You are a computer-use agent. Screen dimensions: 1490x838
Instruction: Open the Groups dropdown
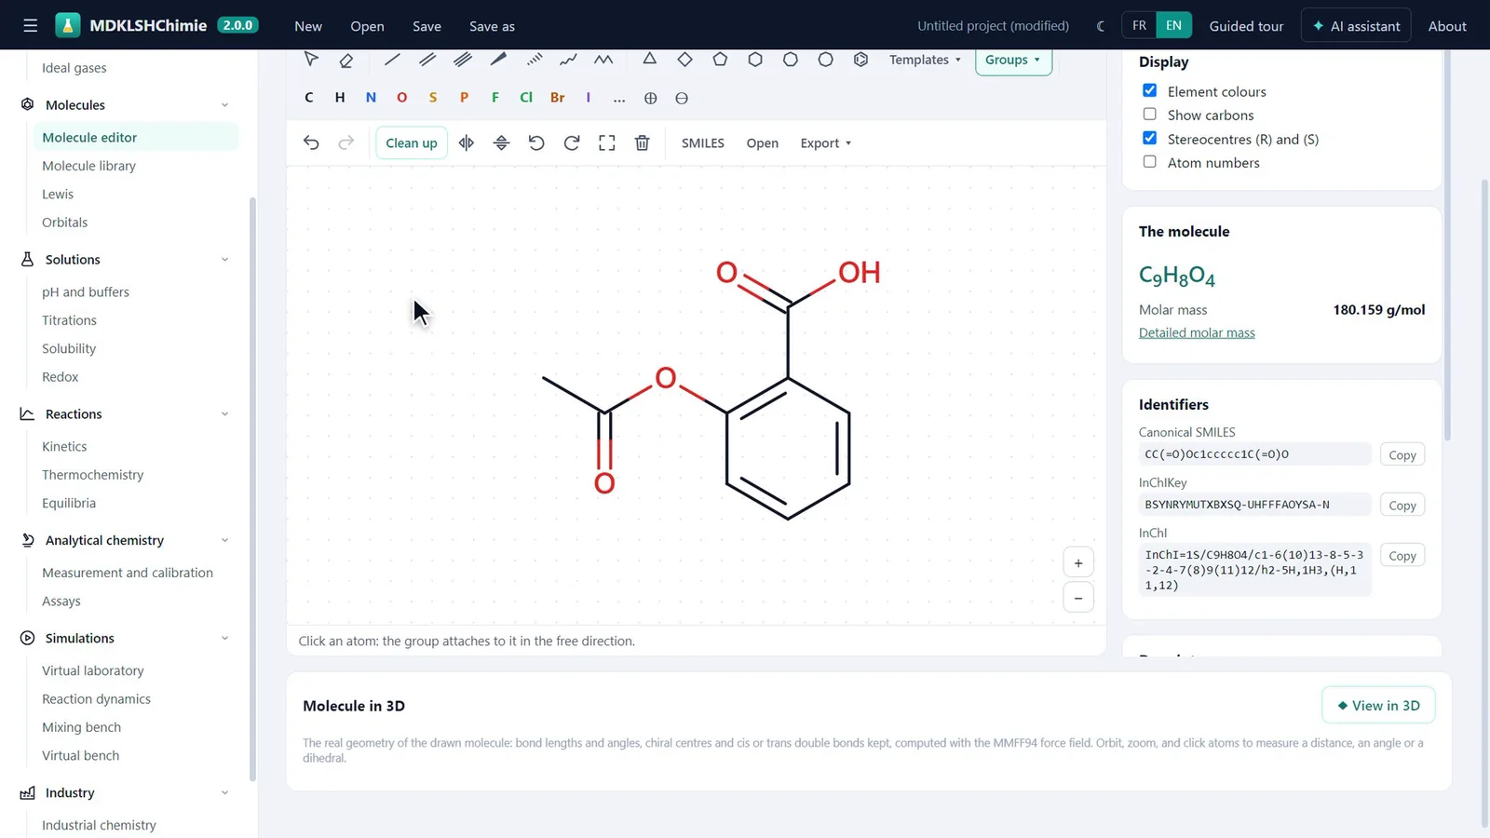point(1013,60)
